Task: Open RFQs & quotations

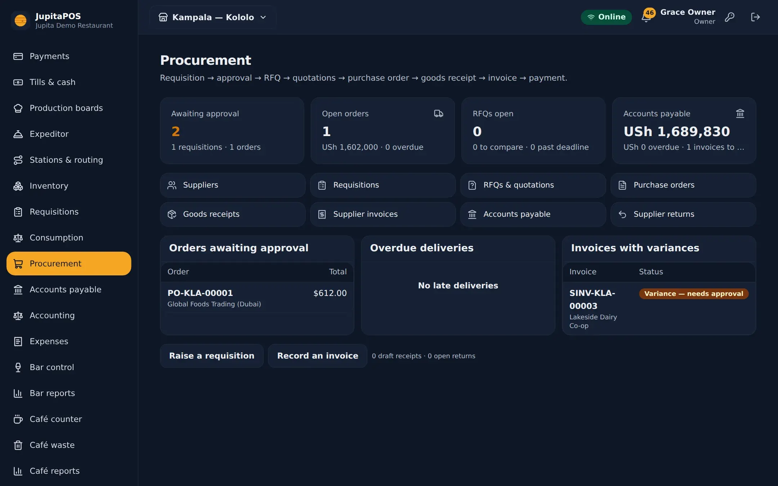Action: tap(533, 185)
